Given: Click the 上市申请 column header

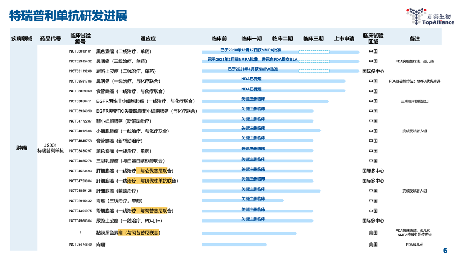Looking at the screenshot, I should 344,39.
